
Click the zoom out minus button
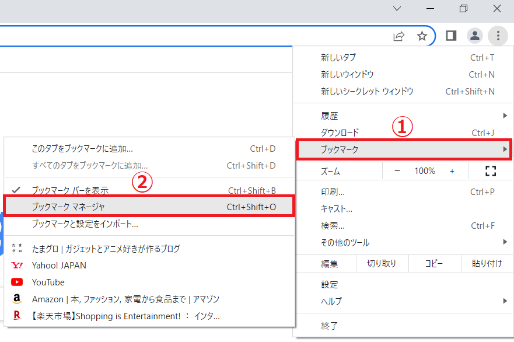pyautogui.click(x=397, y=171)
